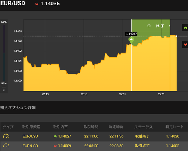The image size is (188, 151).
Task: Click the red down arrow beside 1.14009
Action: [x=55, y=146]
